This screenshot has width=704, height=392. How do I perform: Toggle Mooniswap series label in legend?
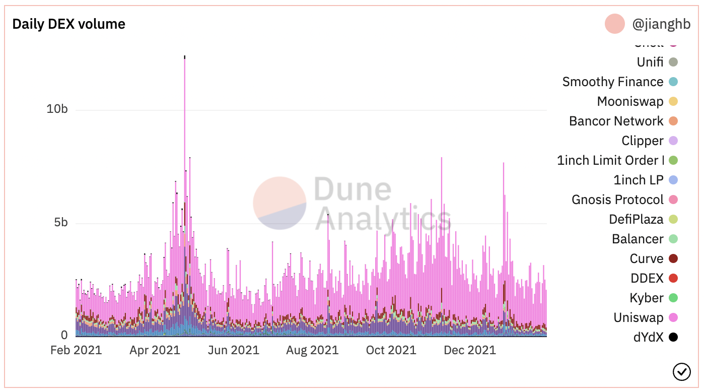[630, 102]
